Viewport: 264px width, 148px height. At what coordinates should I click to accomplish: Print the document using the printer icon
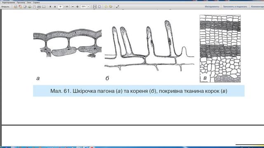[39, 7]
